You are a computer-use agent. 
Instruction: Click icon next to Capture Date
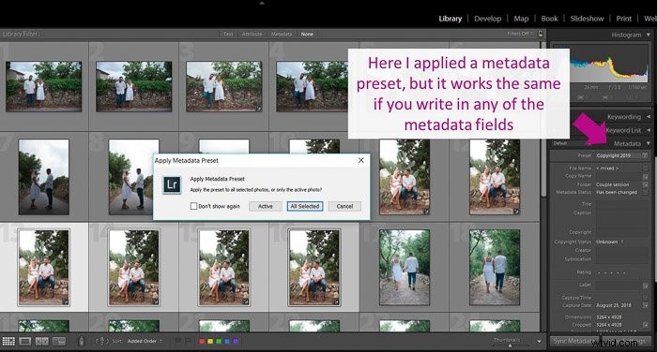coord(646,305)
